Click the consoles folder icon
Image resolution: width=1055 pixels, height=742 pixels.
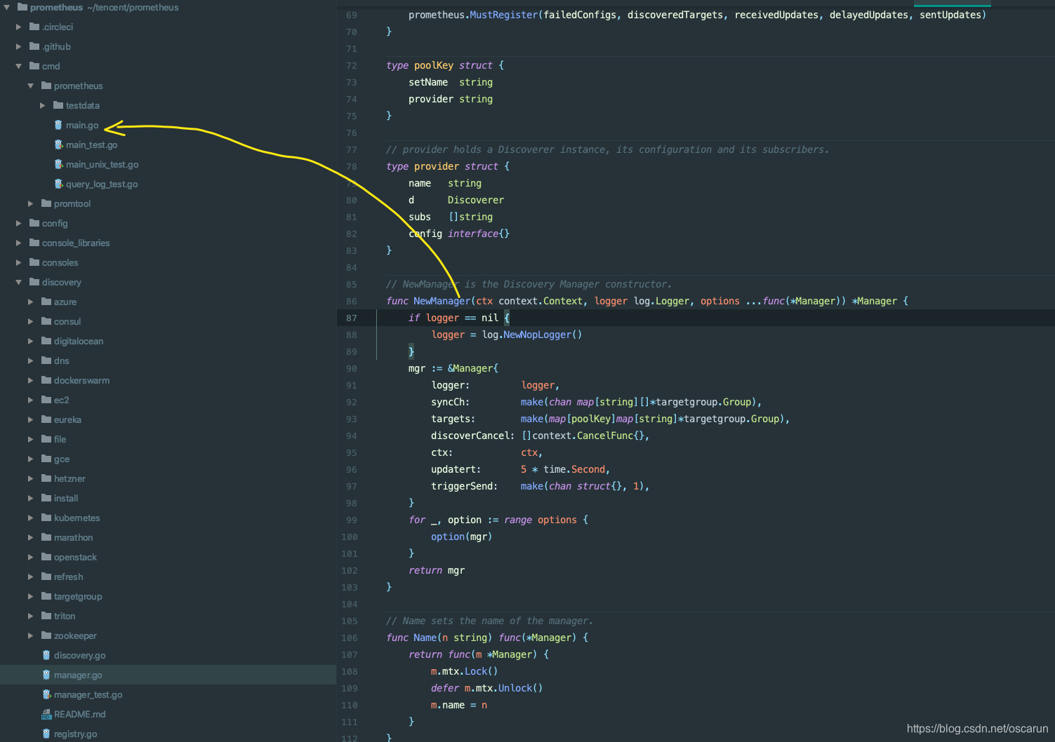tap(34, 262)
